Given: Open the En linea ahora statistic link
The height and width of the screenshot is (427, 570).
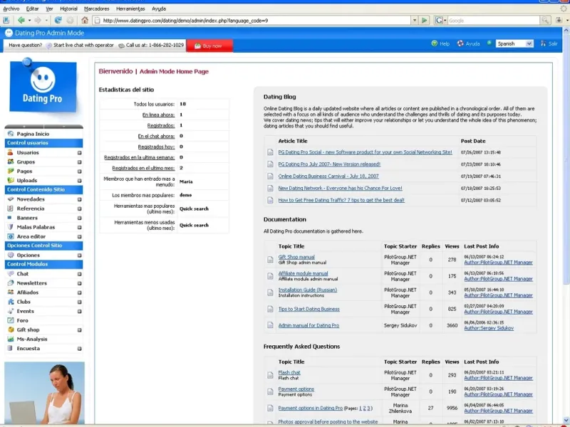Looking at the screenshot, I should click(x=158, y=115).
